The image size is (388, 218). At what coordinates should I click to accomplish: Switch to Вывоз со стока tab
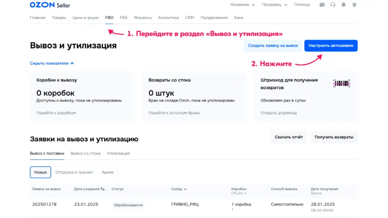click(86, 153)
